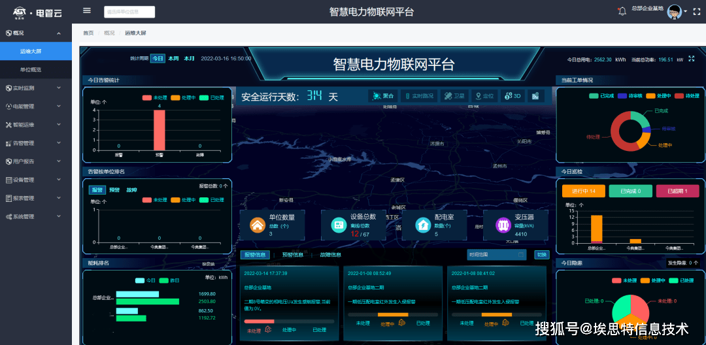Image resolution: width=706 pixels, height=345 pixels.
Task: Click the orange house 单位数量 icon
Action: pos(258,225)
